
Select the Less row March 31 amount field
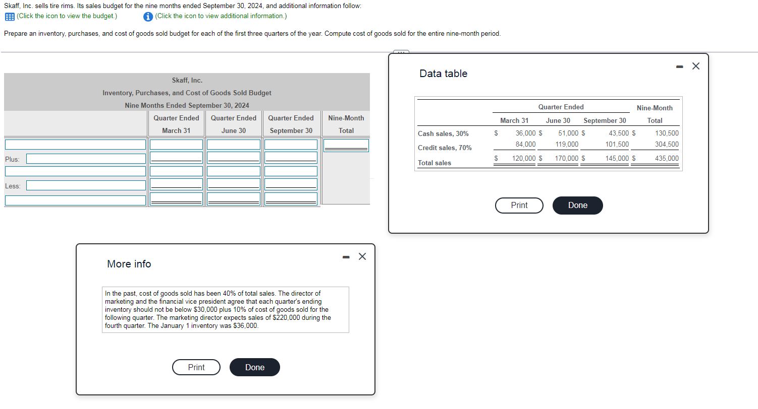pos(176,184)
